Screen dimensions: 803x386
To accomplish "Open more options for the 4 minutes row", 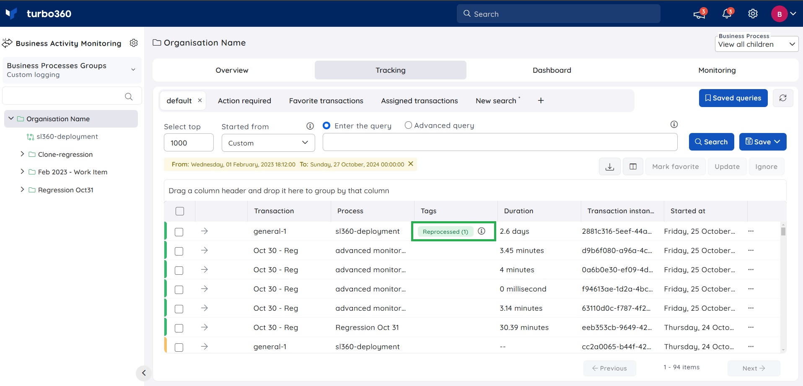I will 751,269.
